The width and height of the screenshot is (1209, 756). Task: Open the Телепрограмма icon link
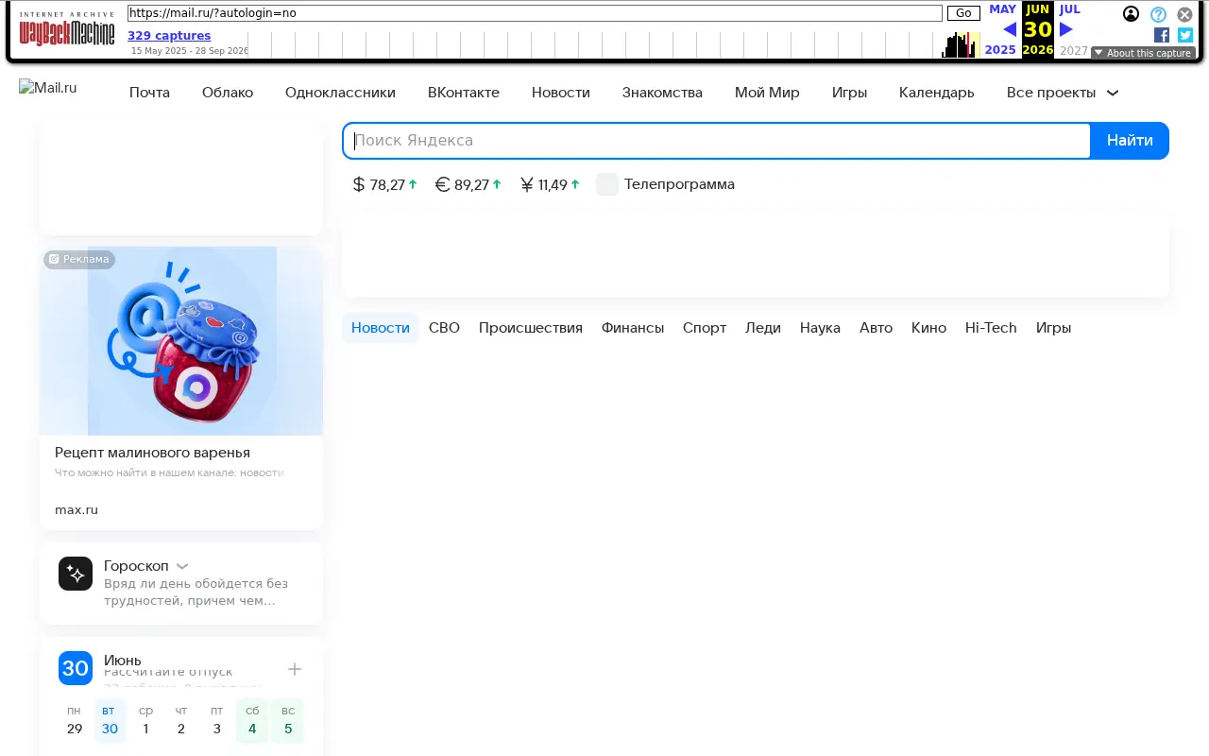tap(607, 184)
